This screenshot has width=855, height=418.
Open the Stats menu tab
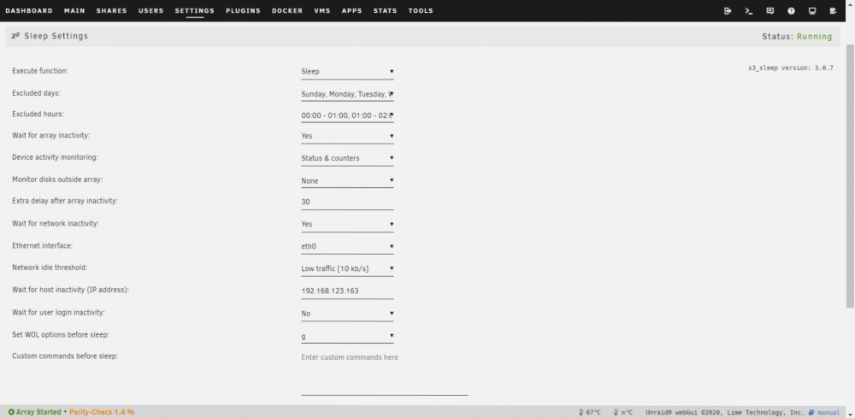386,11
